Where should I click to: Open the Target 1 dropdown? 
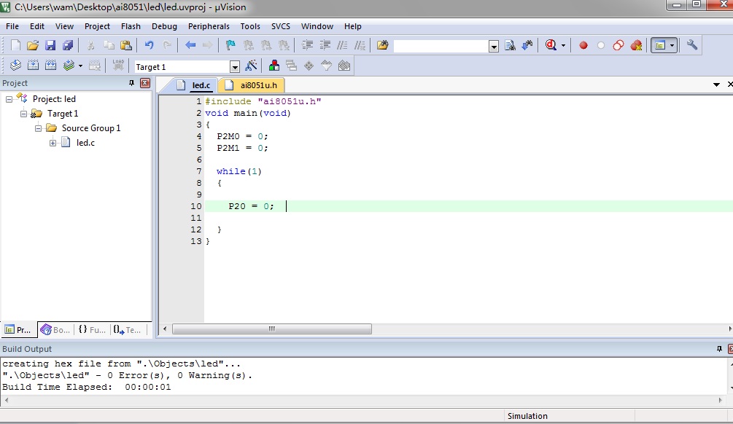coord(234,67)
